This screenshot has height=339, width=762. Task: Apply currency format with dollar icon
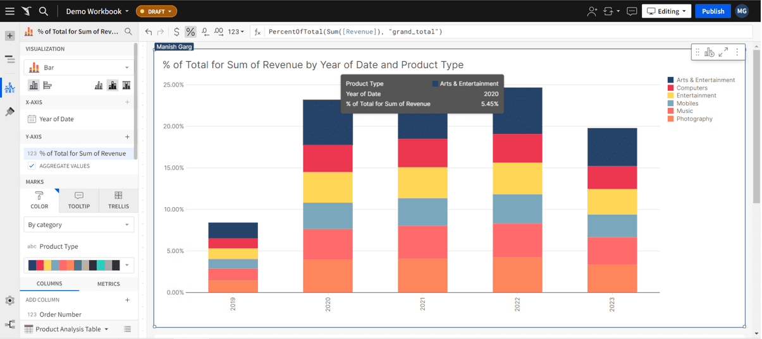point(176,32)
